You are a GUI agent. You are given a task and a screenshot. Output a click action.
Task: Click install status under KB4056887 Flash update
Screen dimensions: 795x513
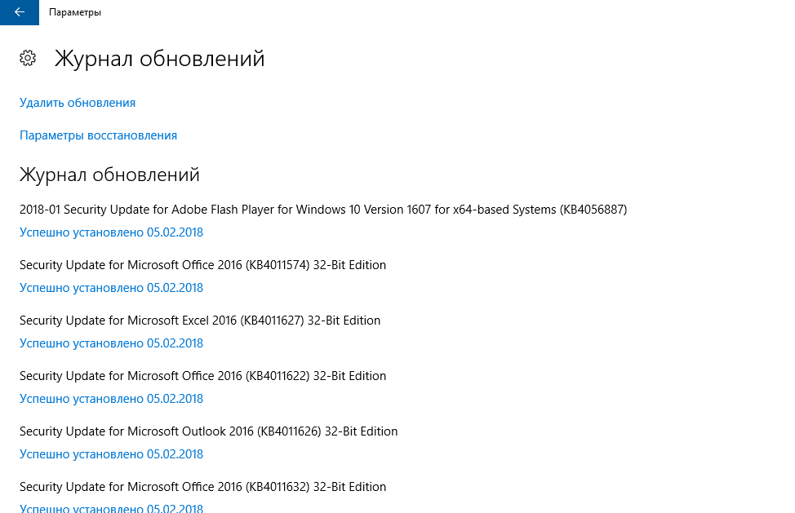(x=112, y=232)
